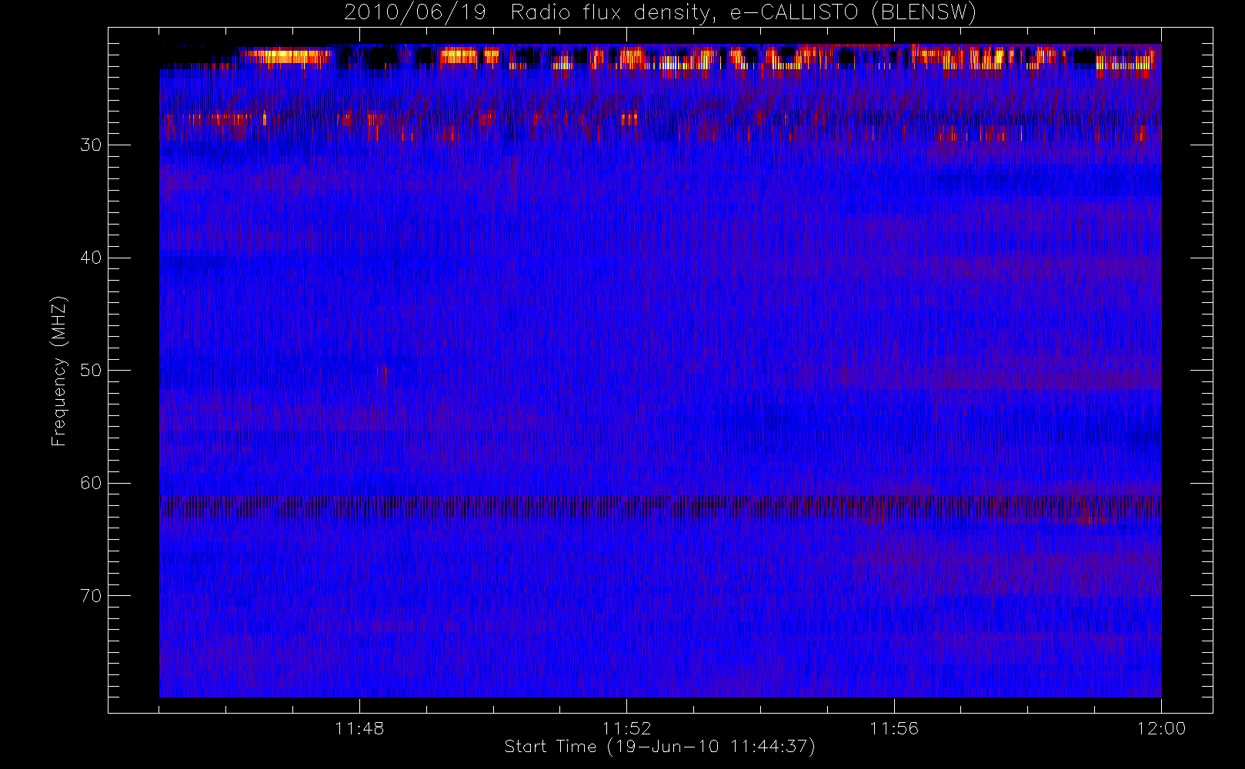
Task: Click the 11:48 time tick label
Action: [x=359, y=728]
